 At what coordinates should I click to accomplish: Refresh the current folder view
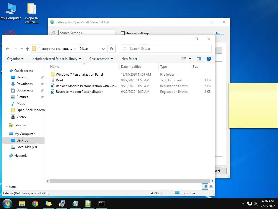pos(112,49)
